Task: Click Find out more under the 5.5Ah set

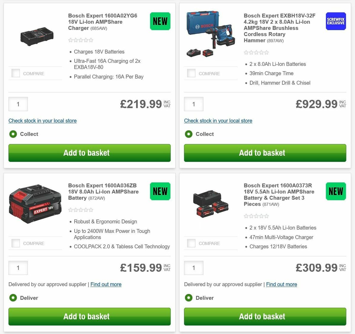Action: point(281,284)
